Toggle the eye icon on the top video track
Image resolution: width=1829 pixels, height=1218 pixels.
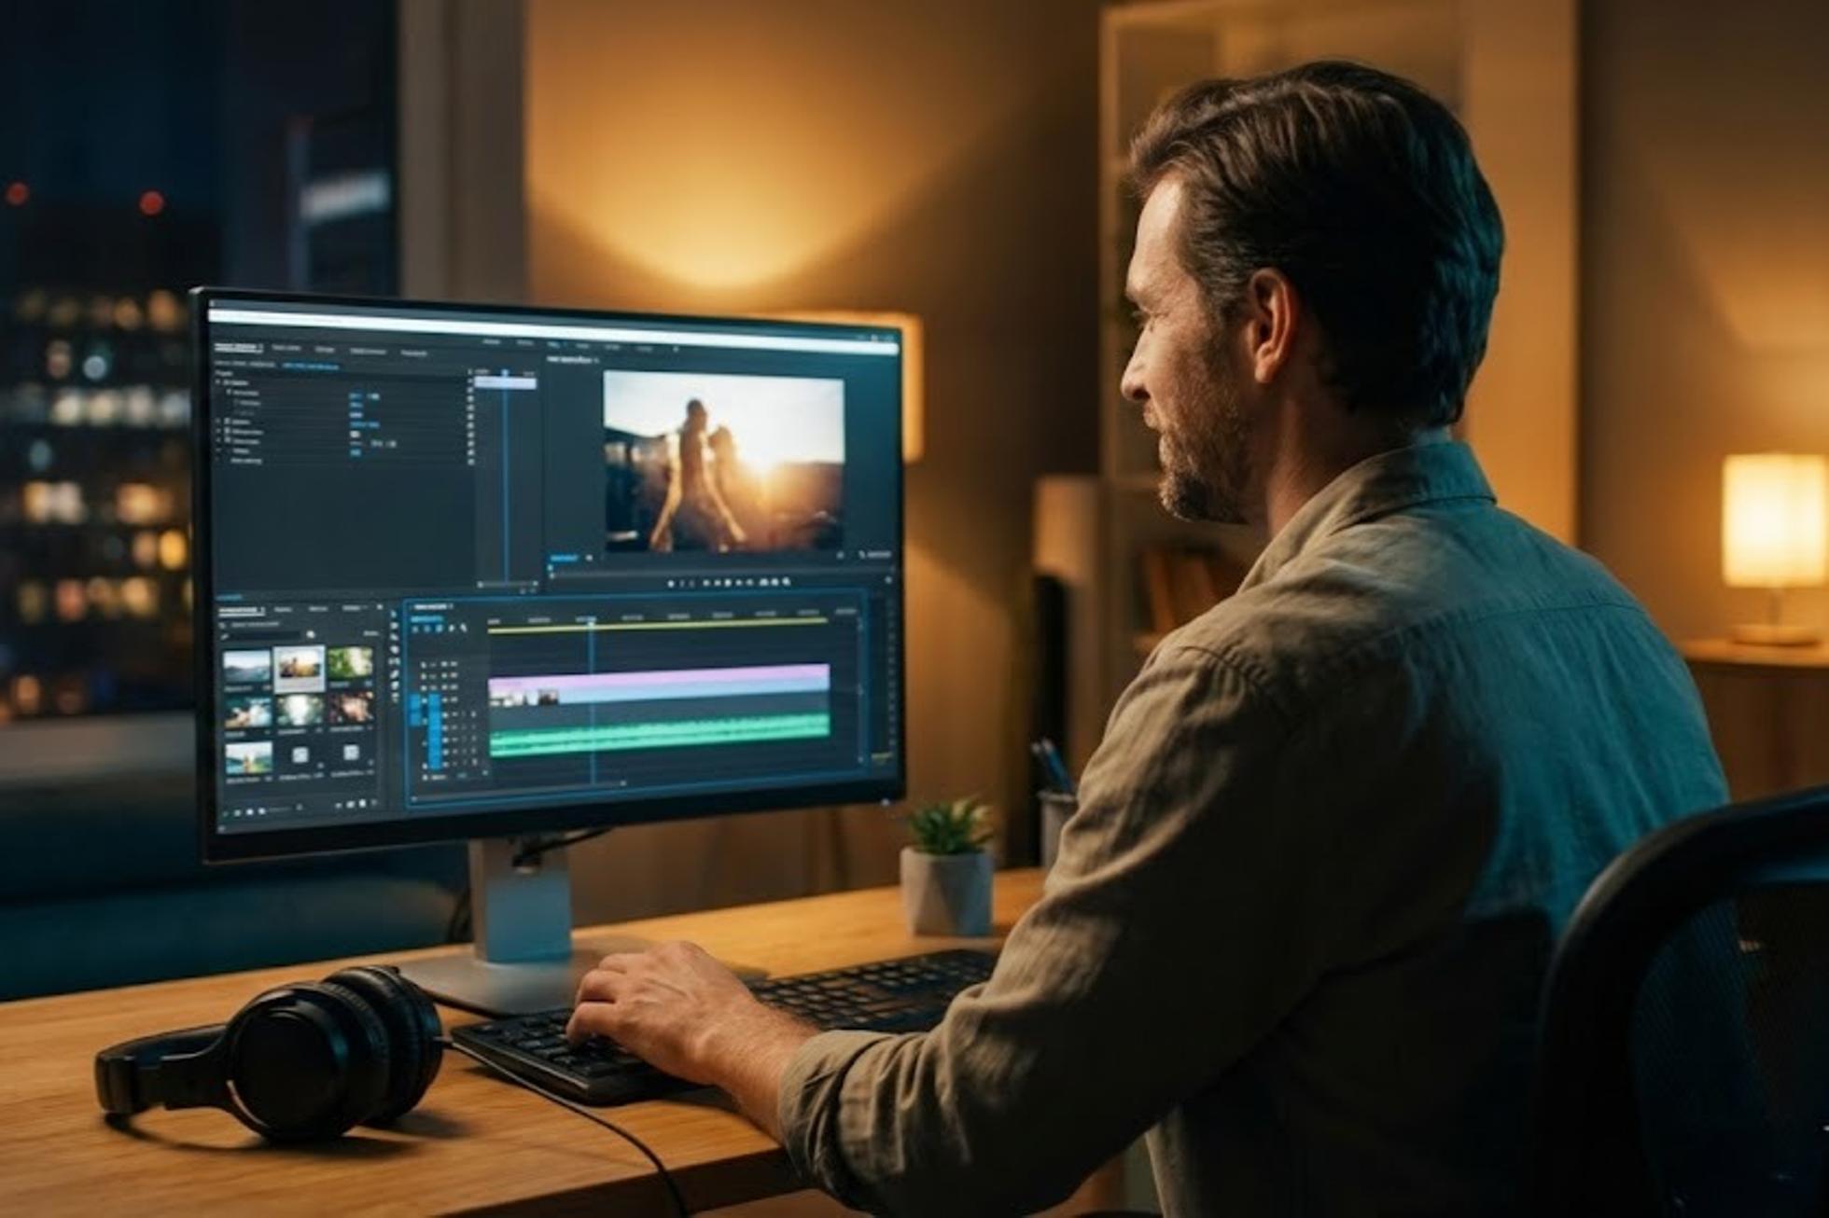(x=454, y=665)
